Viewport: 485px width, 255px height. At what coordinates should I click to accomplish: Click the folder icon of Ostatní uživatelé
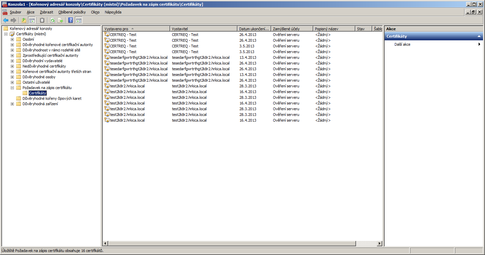point(19,82)
